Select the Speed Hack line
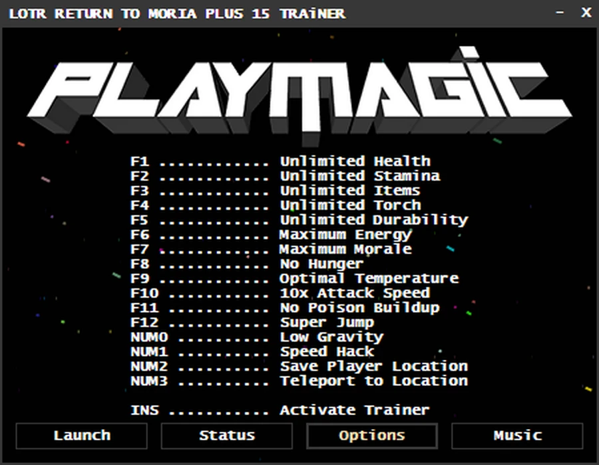The image size is (599, 465). pyautogui.click(x=252, y=352)
